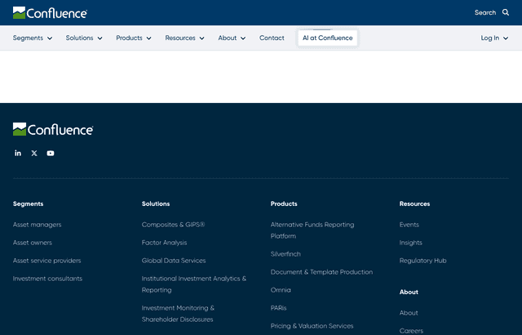
Task: Open the Investment consultants link
Action: 47,279
